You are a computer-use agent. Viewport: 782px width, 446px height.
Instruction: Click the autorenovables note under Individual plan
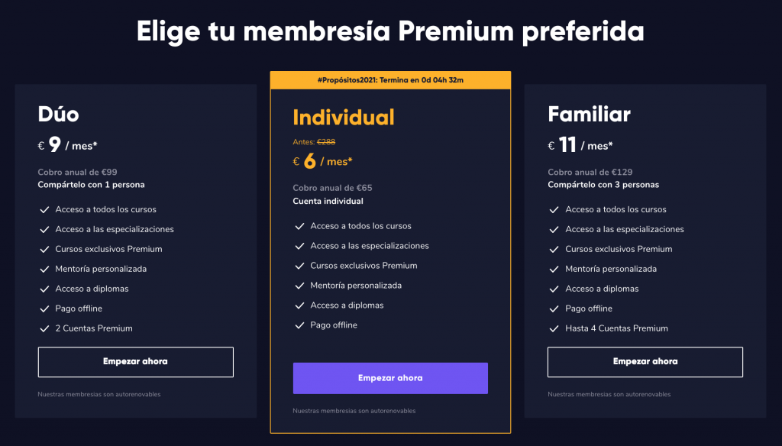point(354,411)
